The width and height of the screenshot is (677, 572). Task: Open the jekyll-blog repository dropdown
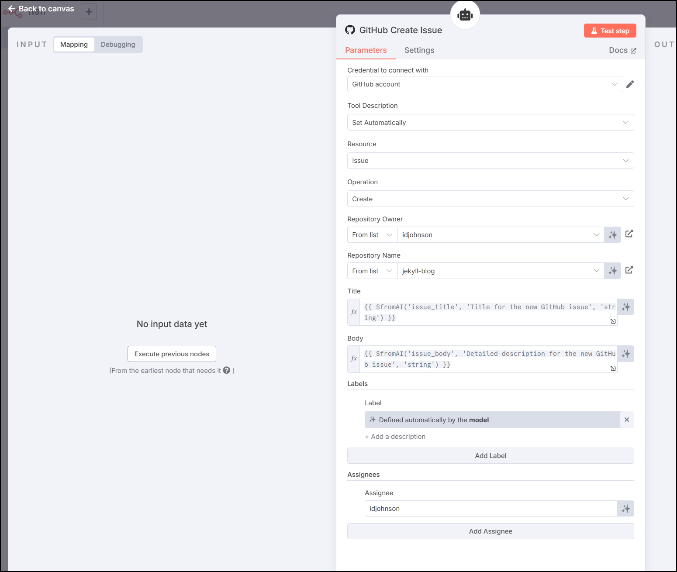[501, 271]
